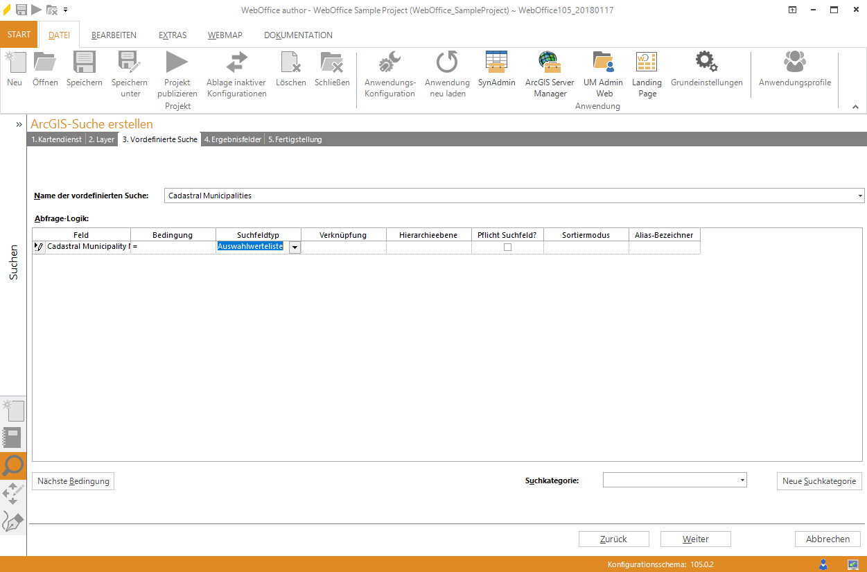The height and width of the screenshot is (572, 867).
Task: Click the Alias-Bezeichner cell in first row
Action: click(664, 247)
